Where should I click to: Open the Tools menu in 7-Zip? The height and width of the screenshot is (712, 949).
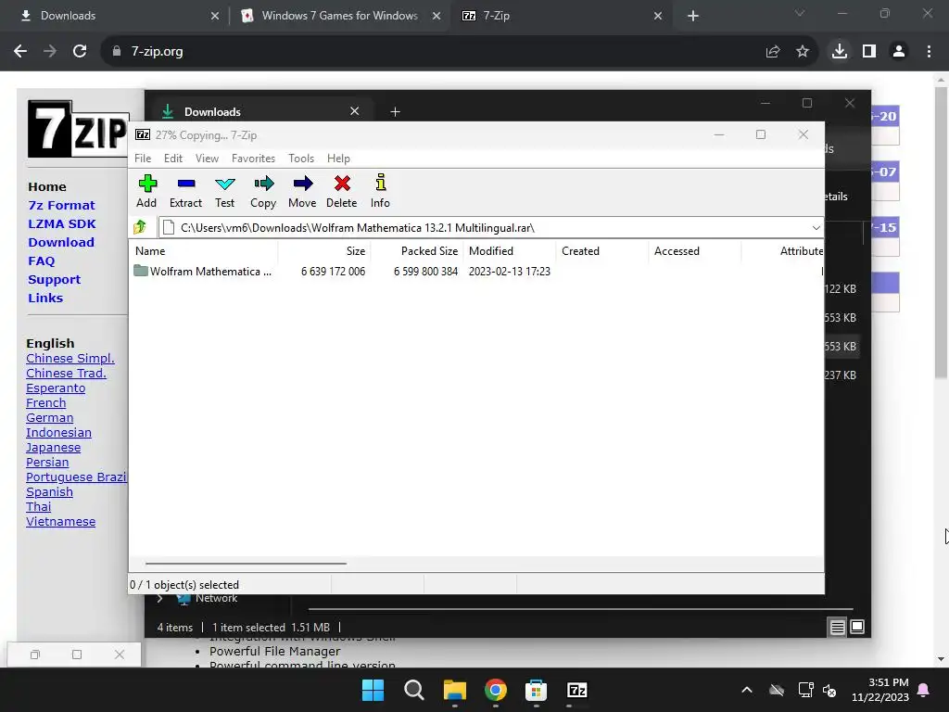click(x=301, y=158)
